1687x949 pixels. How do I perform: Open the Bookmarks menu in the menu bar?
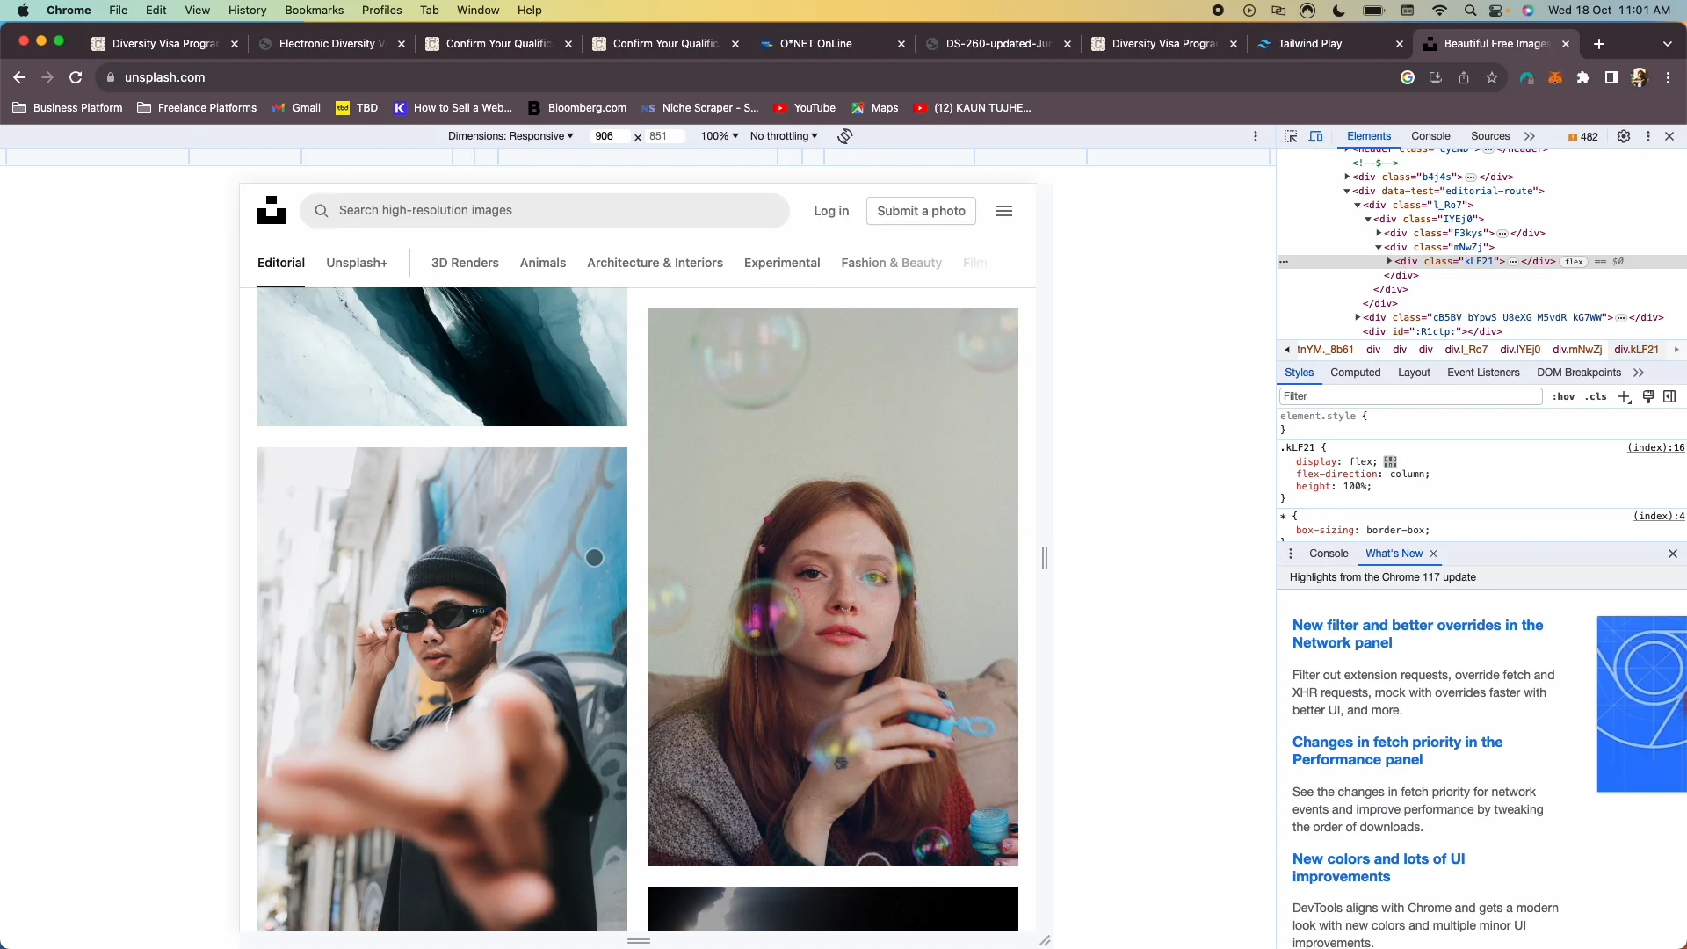(x=314, y=10)
